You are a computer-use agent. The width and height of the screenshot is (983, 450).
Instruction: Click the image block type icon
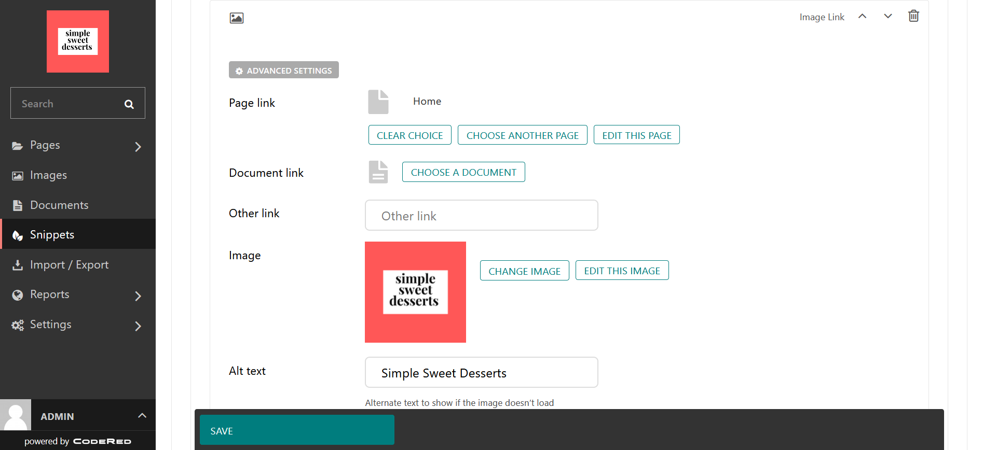237,18
